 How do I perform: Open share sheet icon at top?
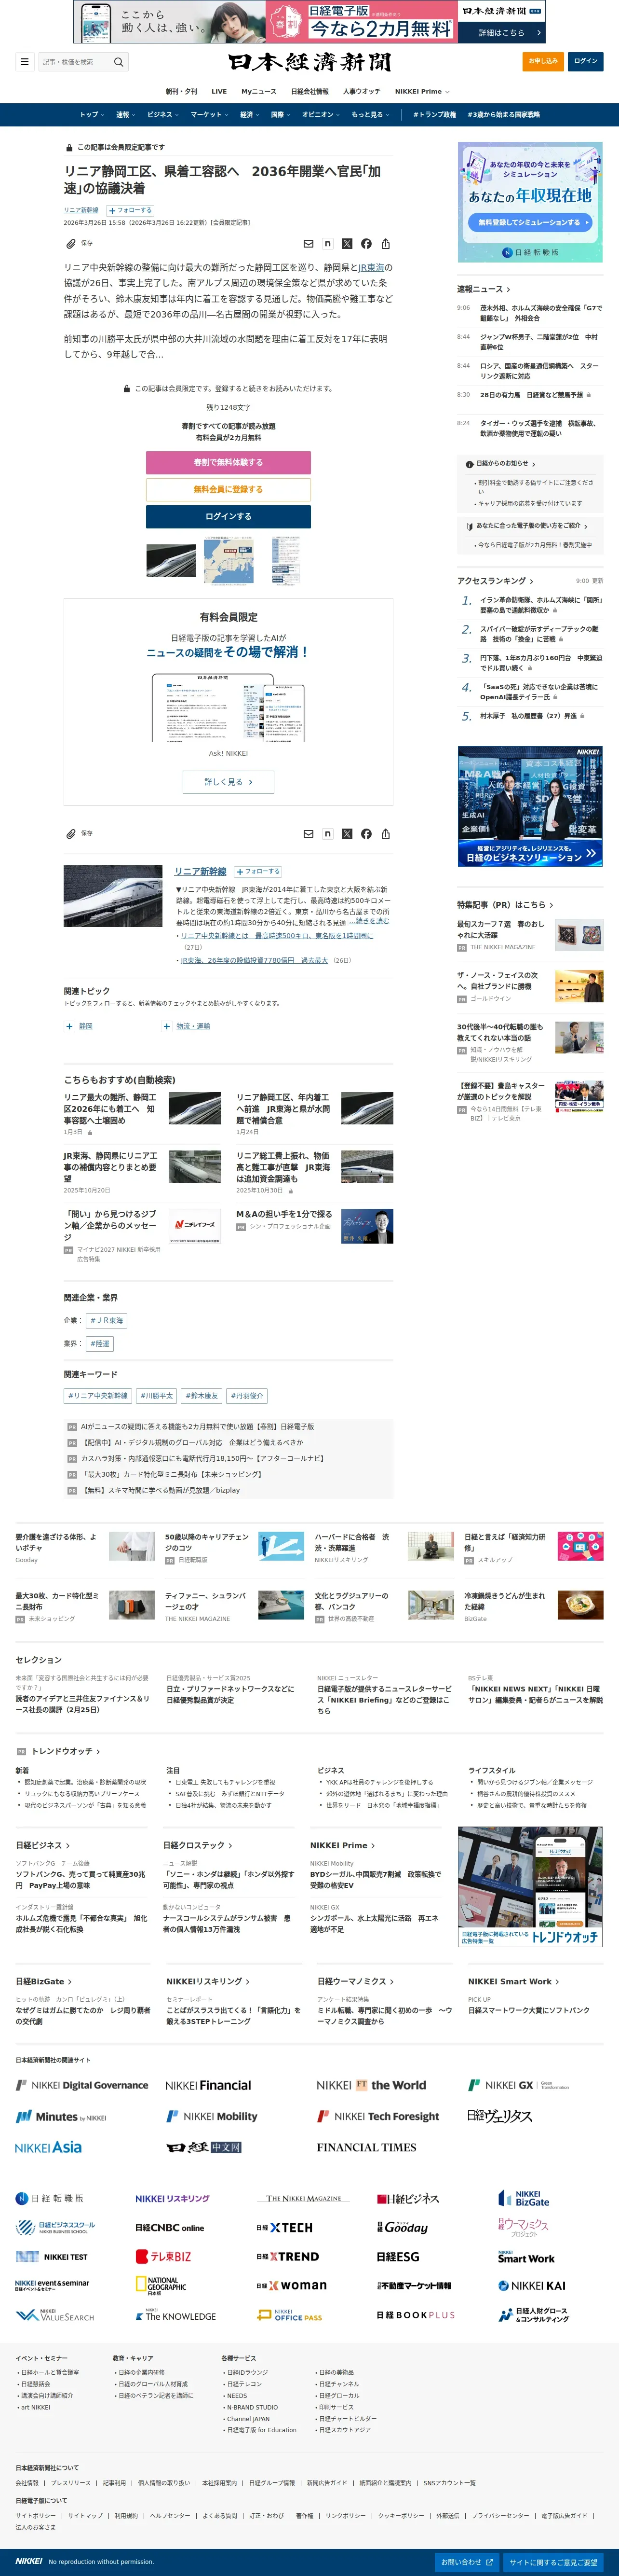click(x=385, y=243)
